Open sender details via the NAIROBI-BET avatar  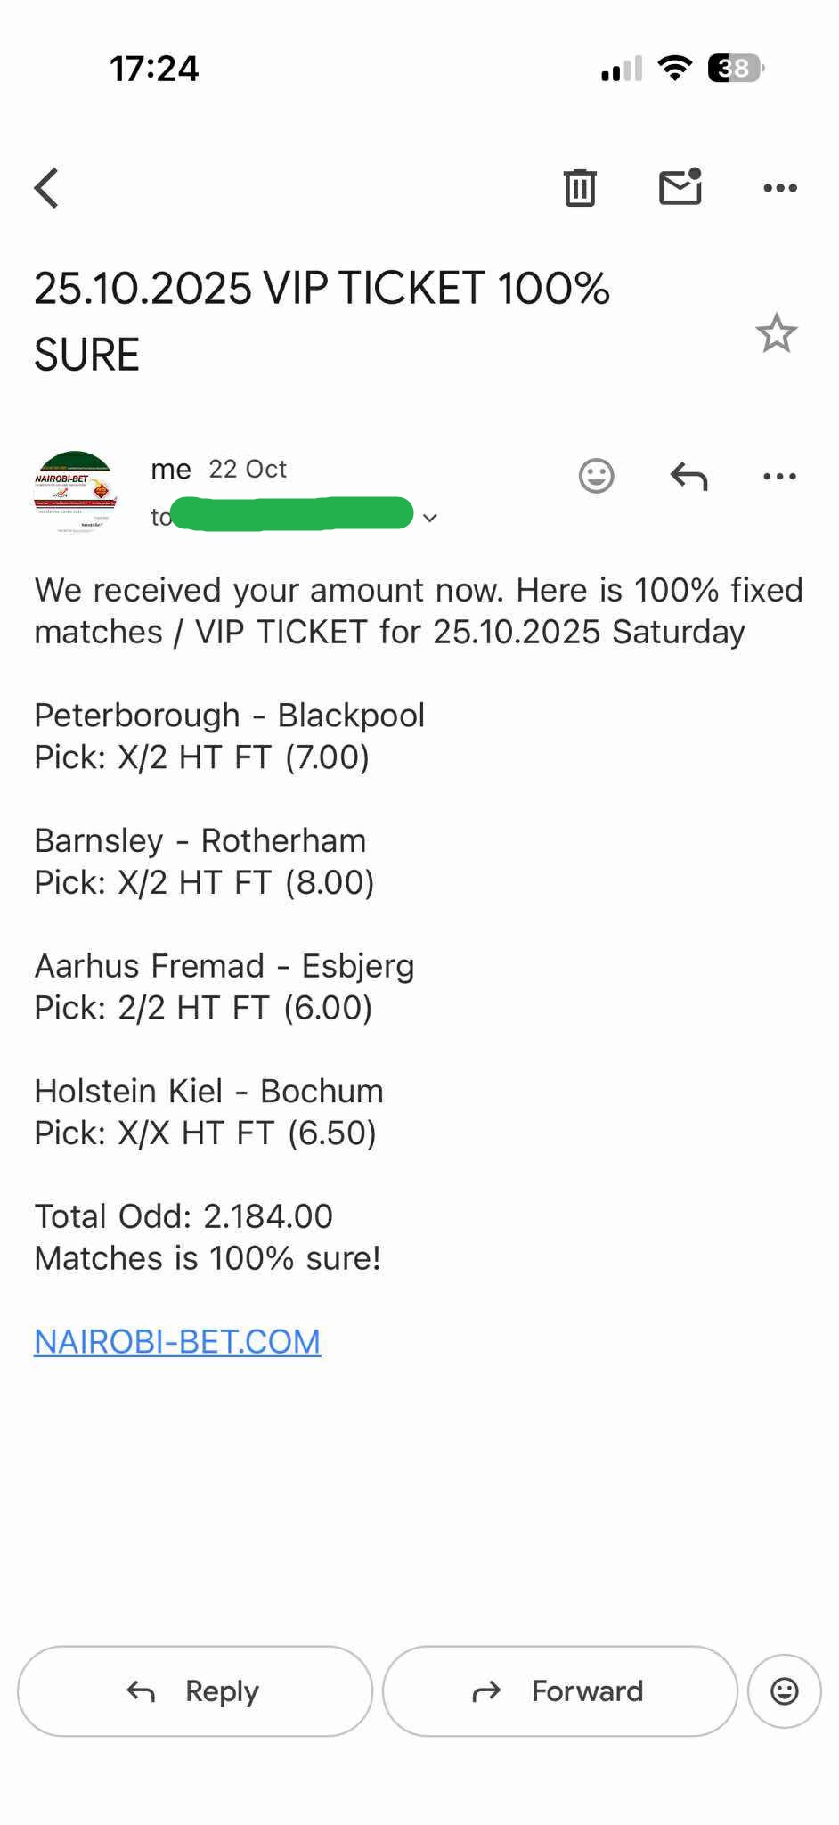[x=75, y=488]
